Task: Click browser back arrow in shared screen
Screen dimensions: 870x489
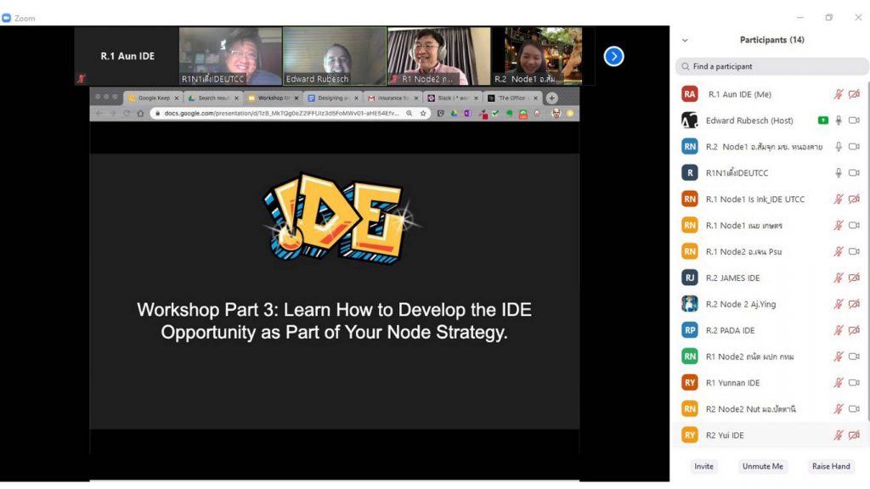Action: tap(99, 113)
